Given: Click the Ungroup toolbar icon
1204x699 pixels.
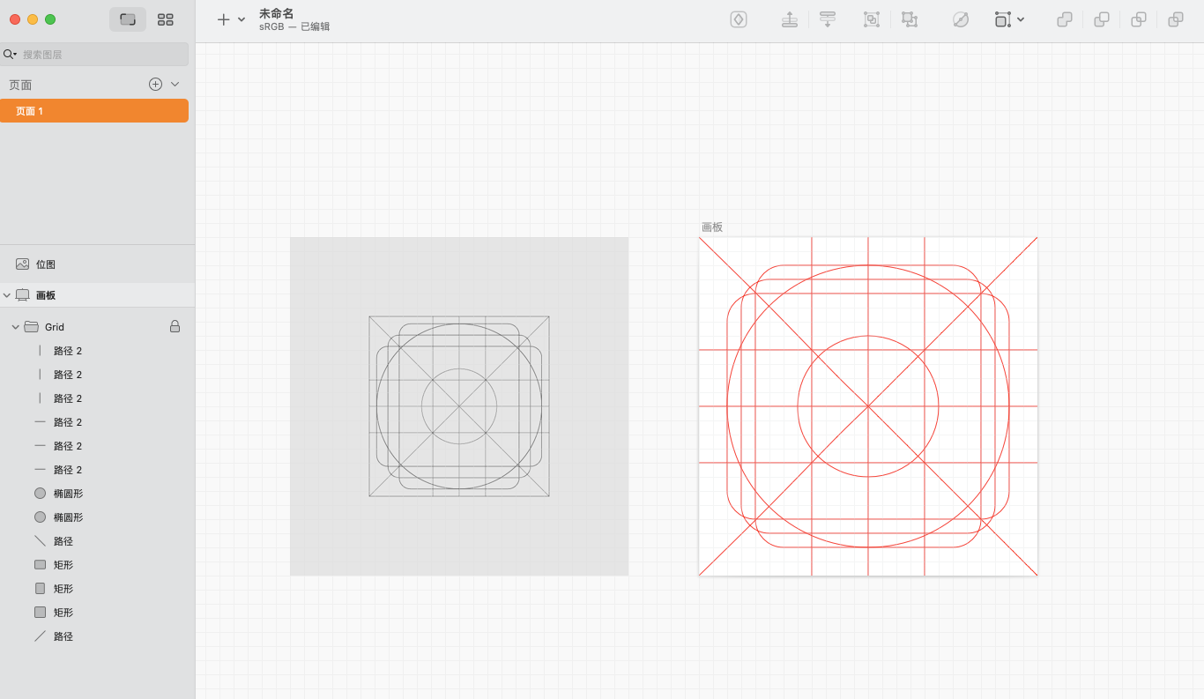Looking at the screenshot, I should coord(910,19).
